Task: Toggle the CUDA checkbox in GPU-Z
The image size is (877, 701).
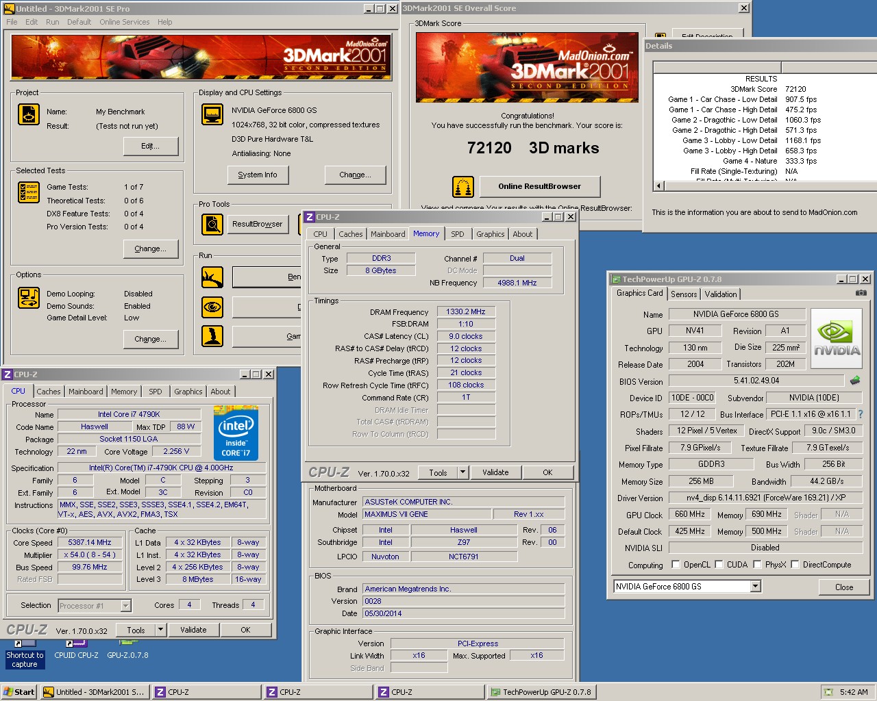Action: click(x=719, y=565)
